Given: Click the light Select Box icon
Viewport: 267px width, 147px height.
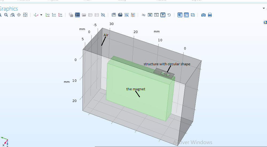Looking at the screenshot, I should click(114, 15).
